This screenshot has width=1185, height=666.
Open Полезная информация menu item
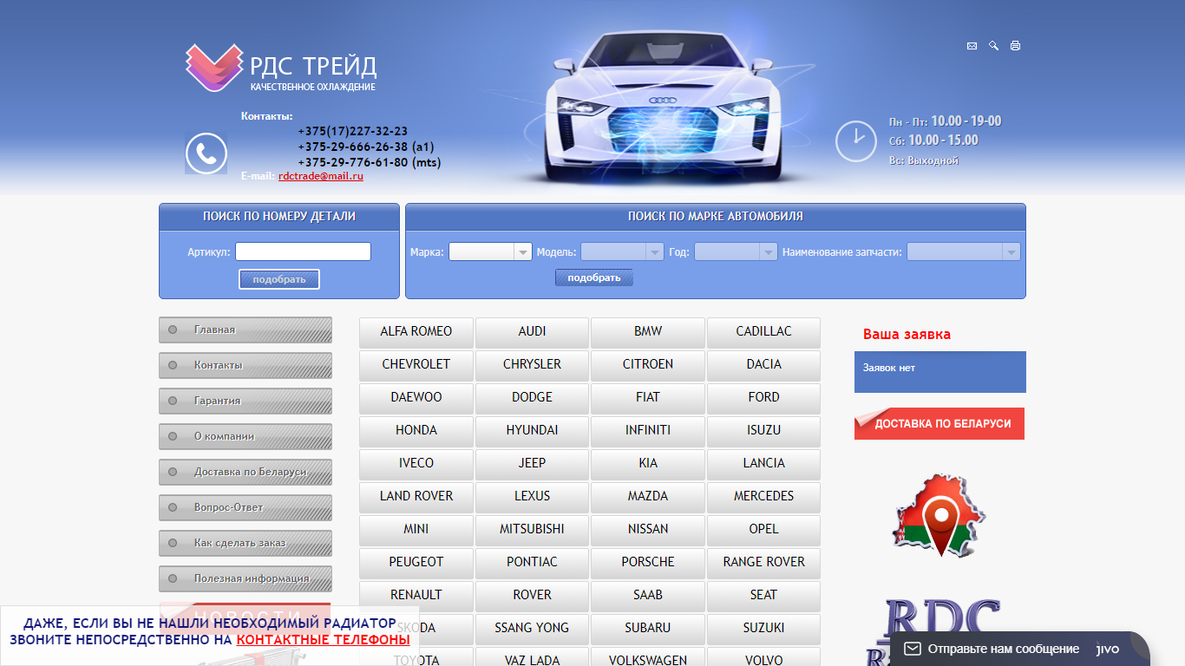(246, 578)
